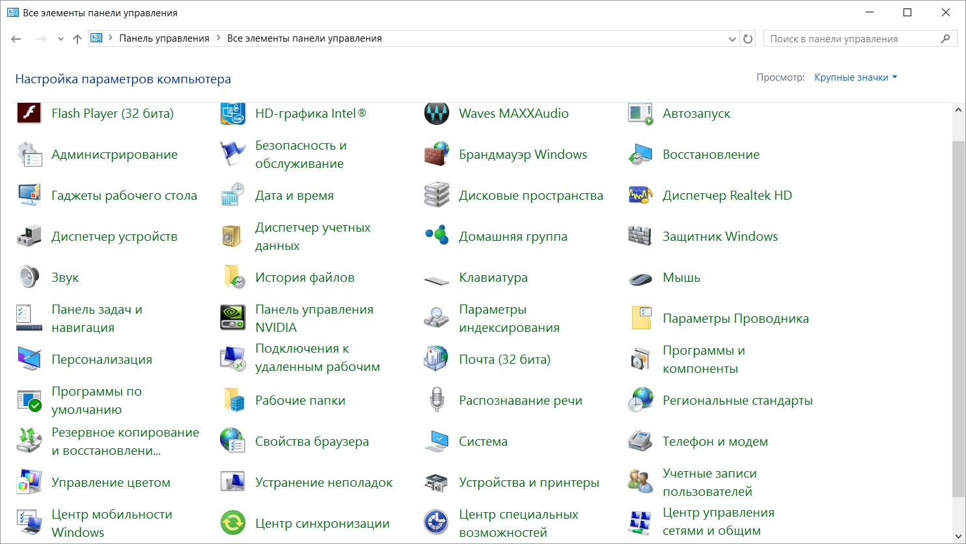
Task: Open the Диспетчер устройств link
Action: coord(114,236)
